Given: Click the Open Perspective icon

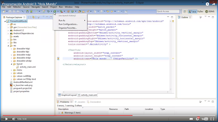Looking at the screenshot, I should click(x=185, y=12).
